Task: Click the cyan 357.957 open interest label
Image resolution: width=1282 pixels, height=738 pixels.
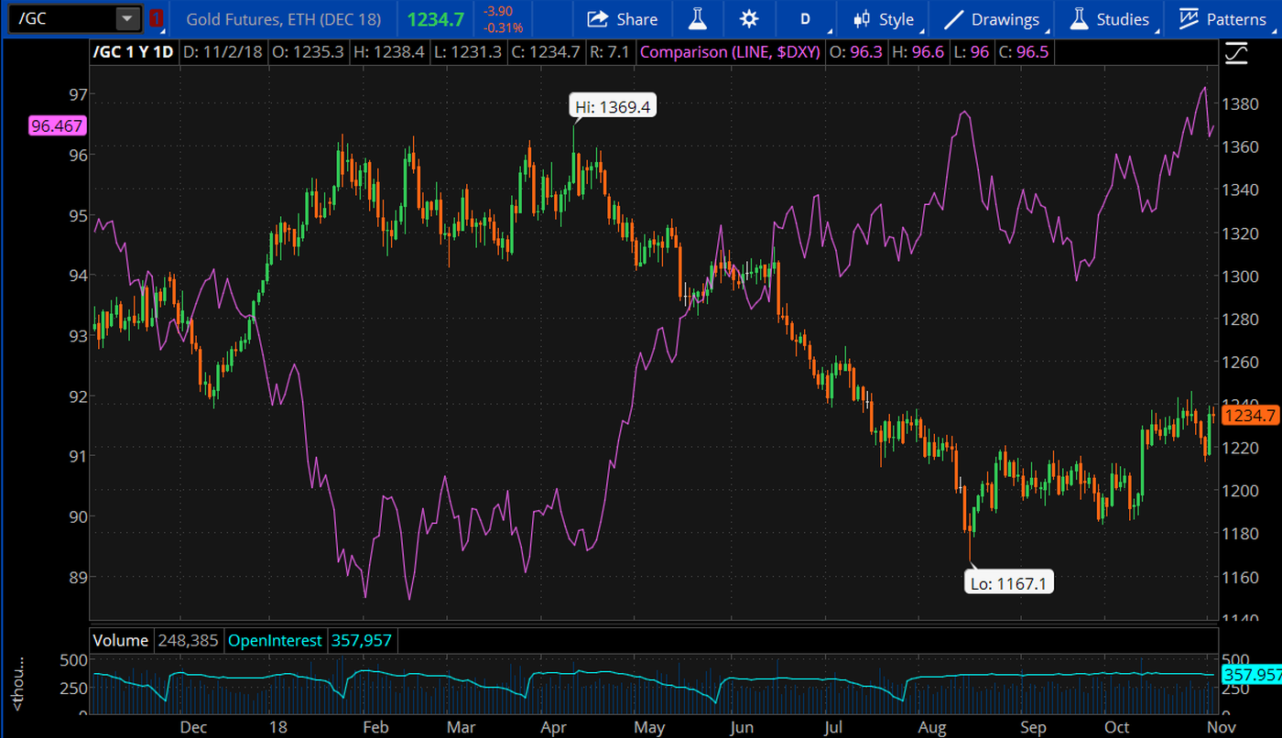Action: click(x=1250, y=675)
